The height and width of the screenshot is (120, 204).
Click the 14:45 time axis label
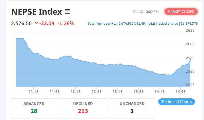click(181, 92)
